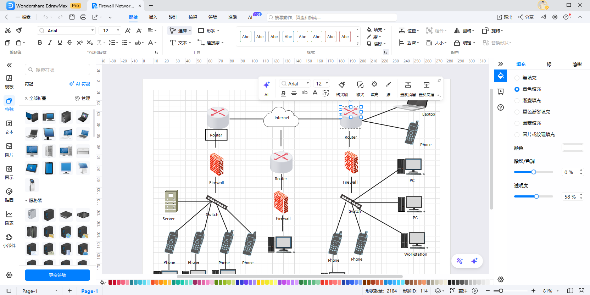Viewport: 590px width, 295px height.
Task: Select the Pattern Fill radio option
Action: click(x=517, y=123)
